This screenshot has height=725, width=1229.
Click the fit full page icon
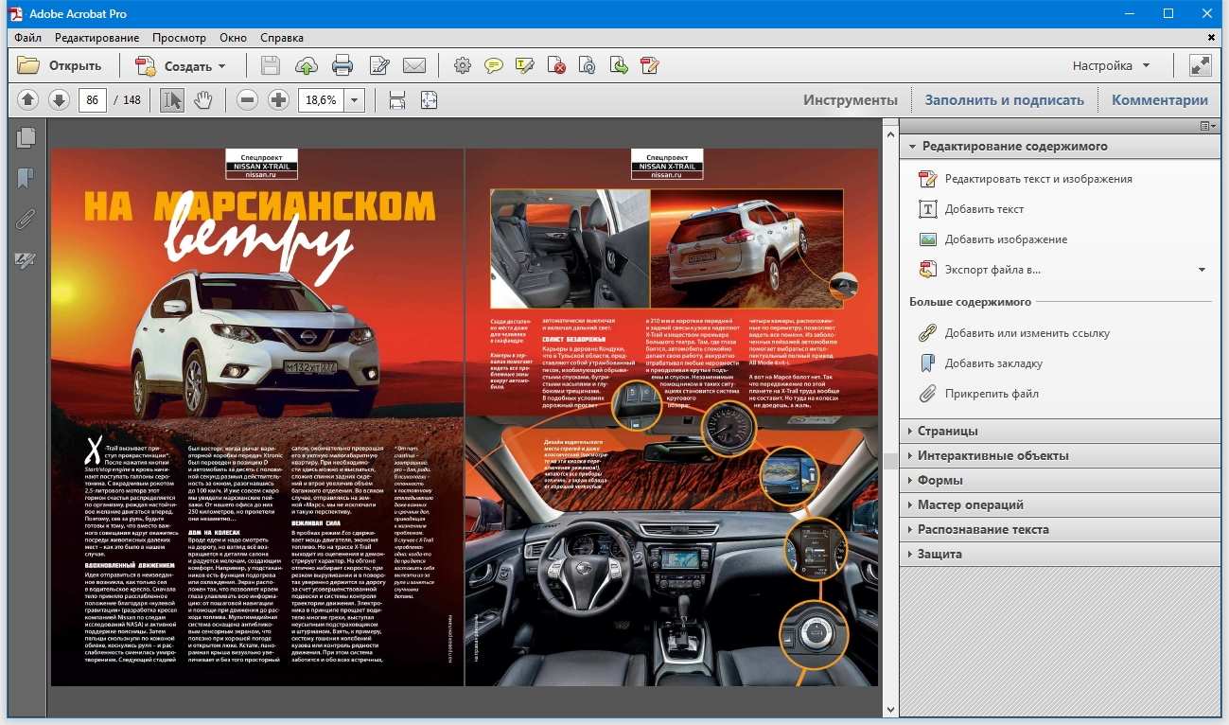coord(429,100)
